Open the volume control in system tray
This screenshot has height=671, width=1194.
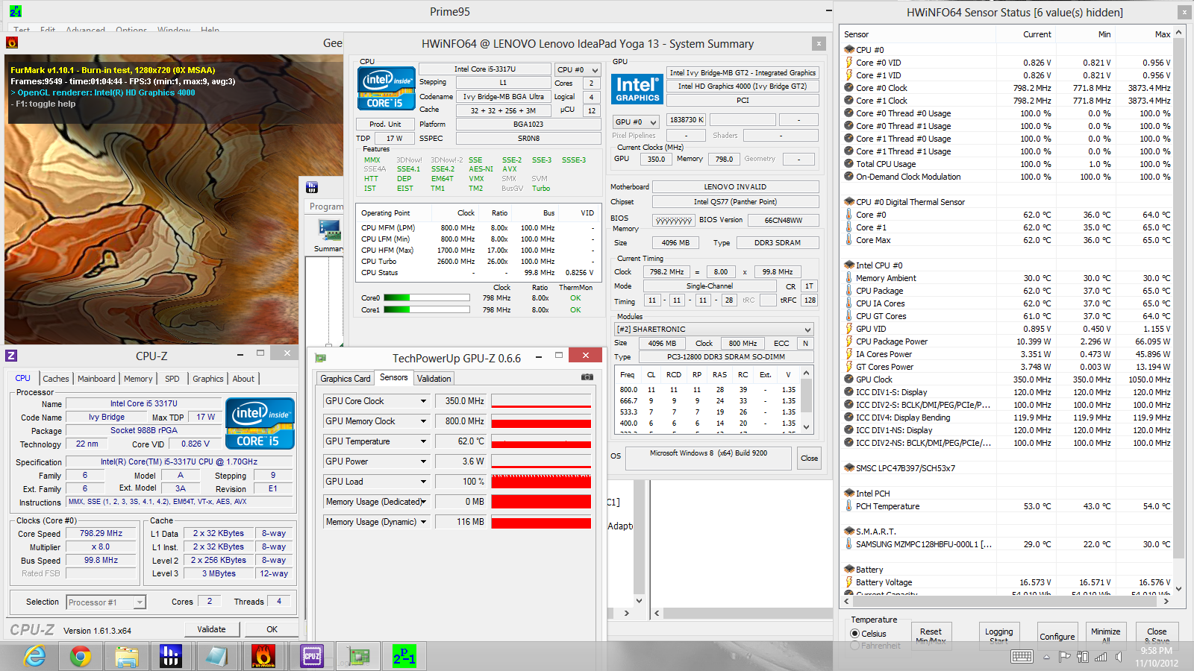(x=1119, y=657)
